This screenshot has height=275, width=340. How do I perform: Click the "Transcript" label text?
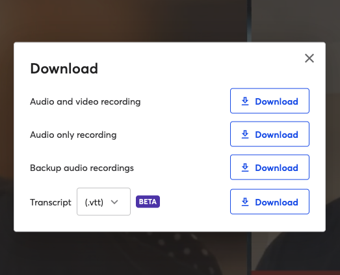[51, 202]
